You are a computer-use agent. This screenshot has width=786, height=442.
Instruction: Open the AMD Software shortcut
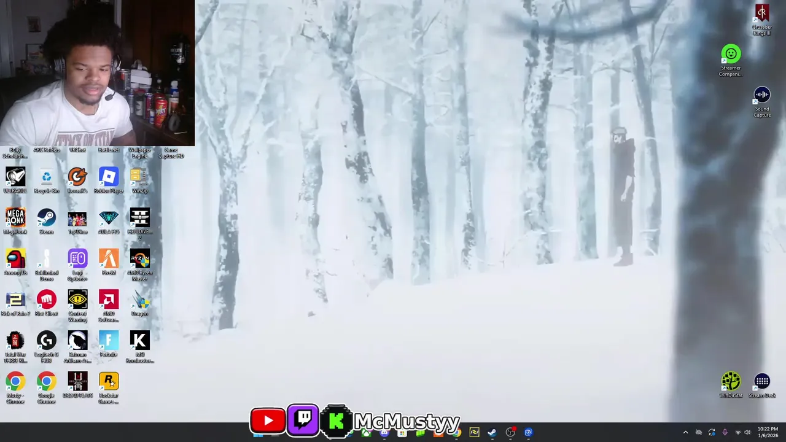109,306
